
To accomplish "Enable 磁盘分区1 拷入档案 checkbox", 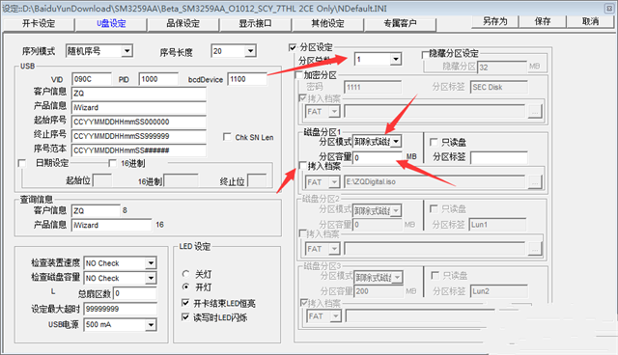I will [302, 166].
